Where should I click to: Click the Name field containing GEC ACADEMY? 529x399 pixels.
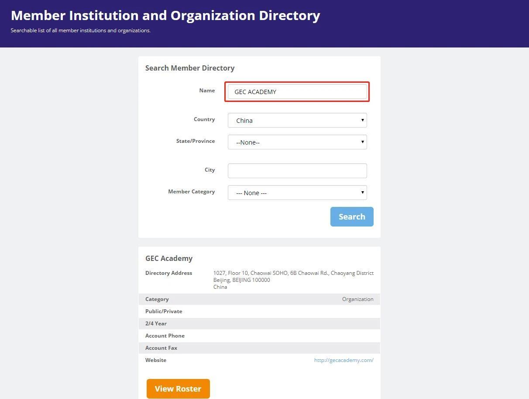tap(297, 91)
